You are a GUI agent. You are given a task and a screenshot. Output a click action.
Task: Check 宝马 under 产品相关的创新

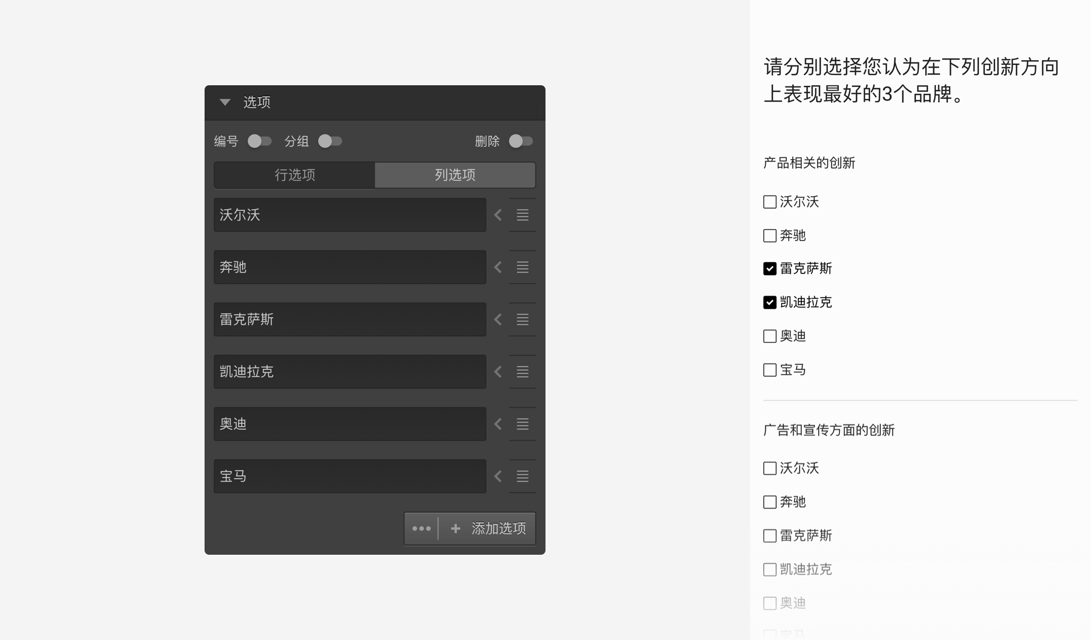point(770,370)
